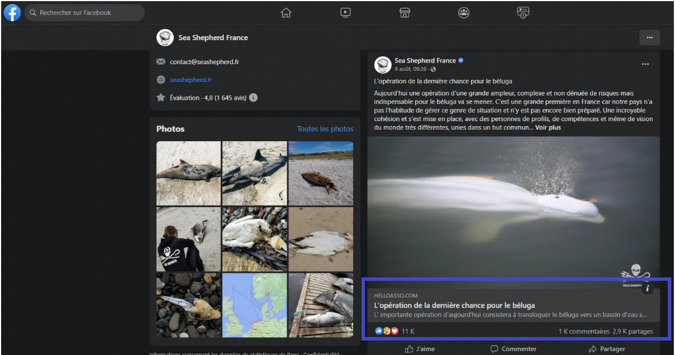Viewport: 675px width, 355px height.
Task: Focus the Rechercher sur Facebook search field
Action: pyautogui.click(x=84, y=13)
